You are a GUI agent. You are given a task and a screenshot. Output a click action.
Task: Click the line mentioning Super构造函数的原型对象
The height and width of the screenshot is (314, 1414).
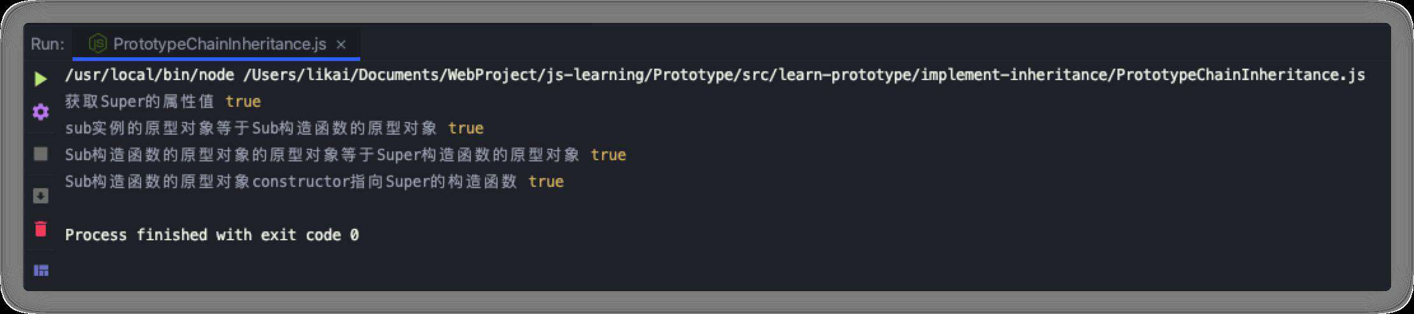click(346, 155)
